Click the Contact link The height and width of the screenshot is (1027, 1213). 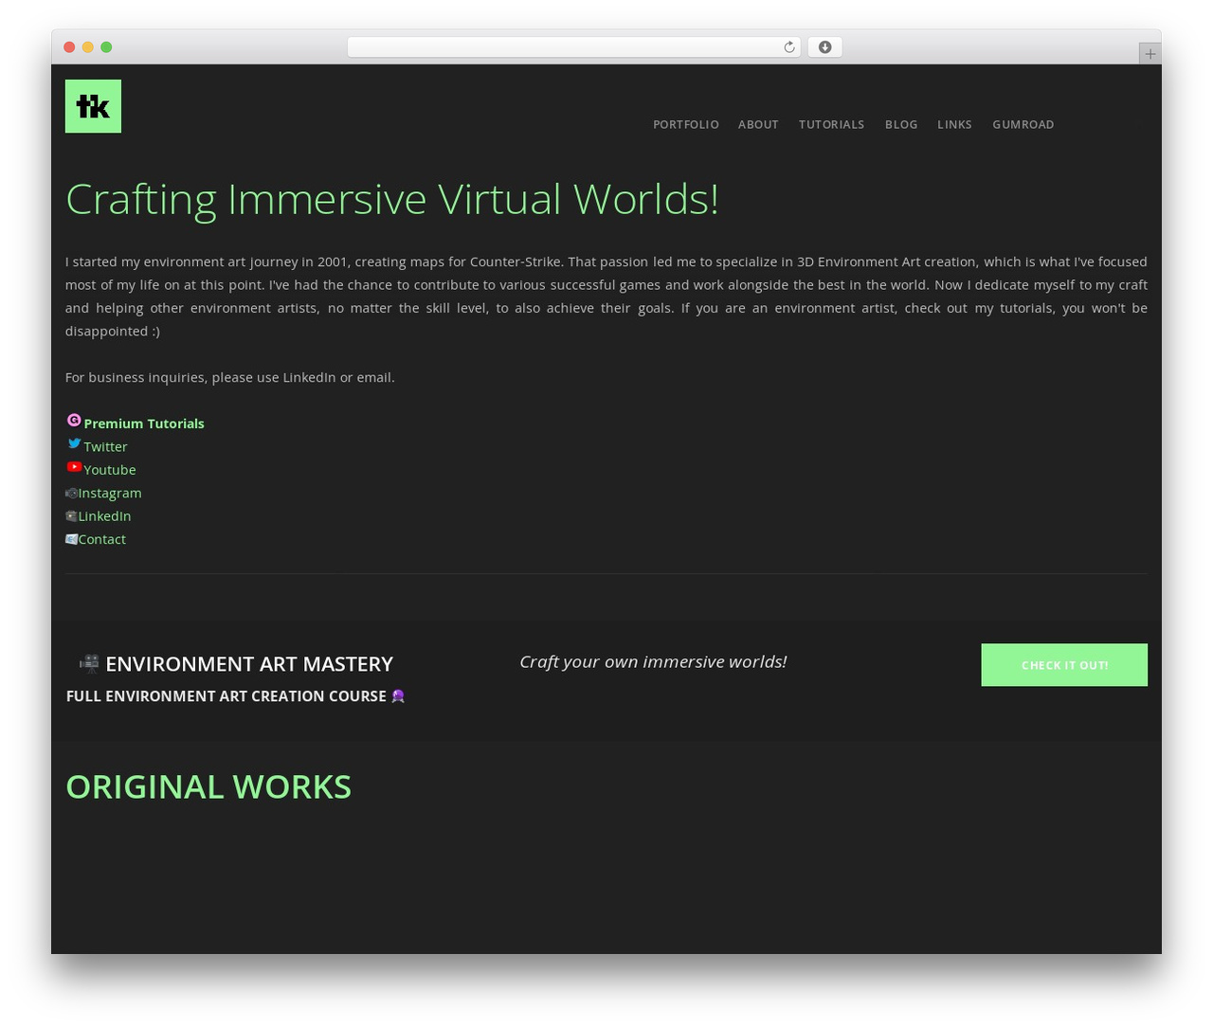pyautogui.click(x=102, y=539)
